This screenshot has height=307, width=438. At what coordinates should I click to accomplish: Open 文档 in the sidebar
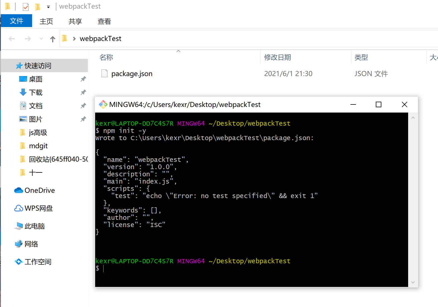(36, 106)
